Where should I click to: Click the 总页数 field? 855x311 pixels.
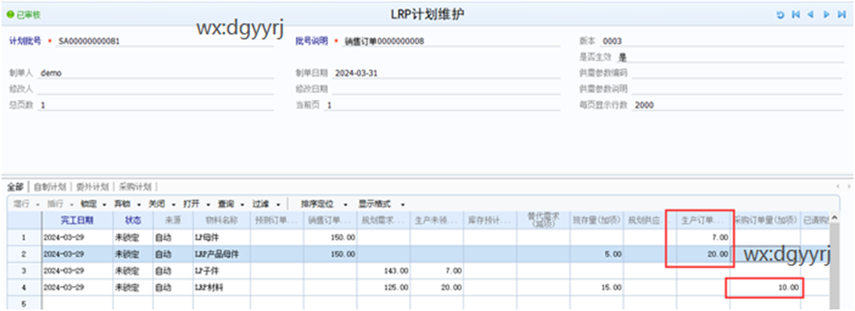(156, 105)
